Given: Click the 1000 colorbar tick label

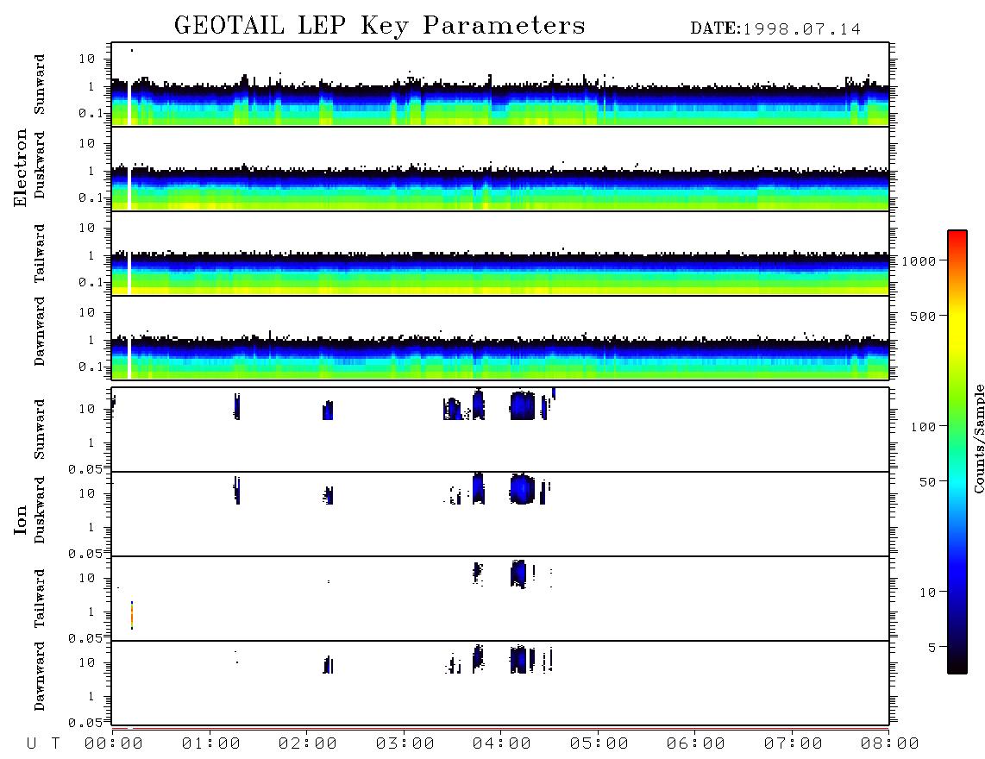Looking at the screenshot, I should coord(919,261).
